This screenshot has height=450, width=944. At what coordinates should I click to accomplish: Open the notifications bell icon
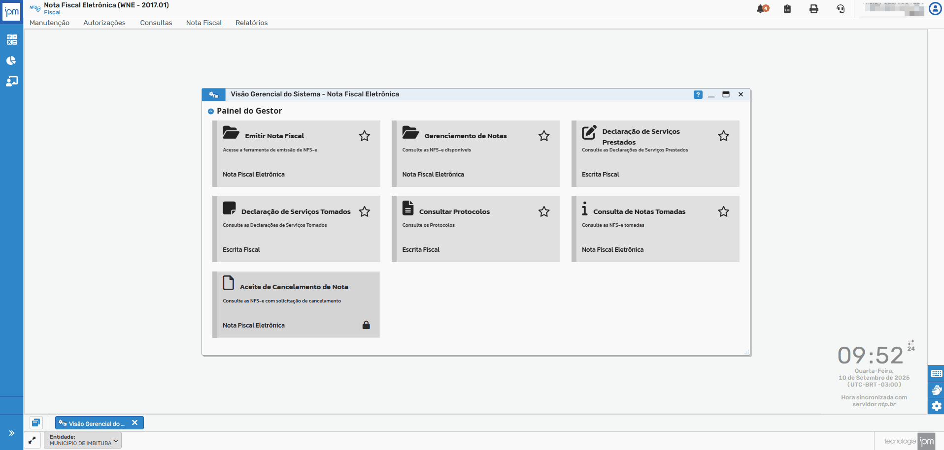(x=762, y=9)
